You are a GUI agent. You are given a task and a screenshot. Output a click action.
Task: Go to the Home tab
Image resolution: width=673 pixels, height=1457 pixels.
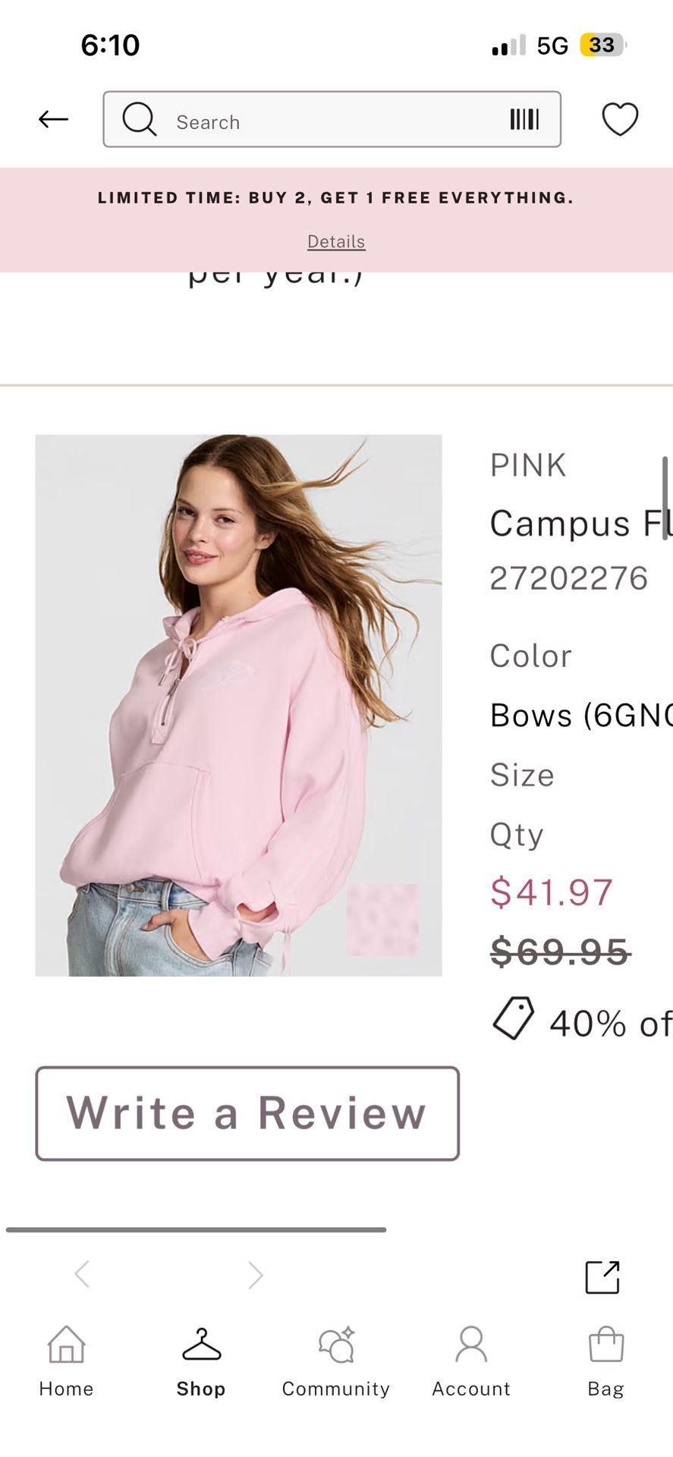click(x=67, y=1360)
